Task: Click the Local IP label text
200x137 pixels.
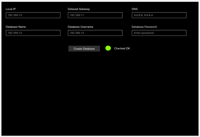Action: (x=11, y=9)
